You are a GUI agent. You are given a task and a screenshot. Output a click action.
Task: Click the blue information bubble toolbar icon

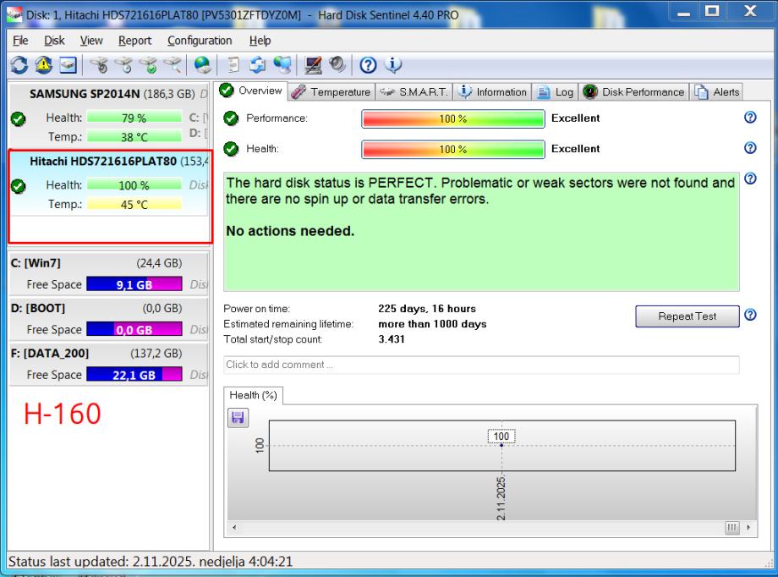coord(392,64)
